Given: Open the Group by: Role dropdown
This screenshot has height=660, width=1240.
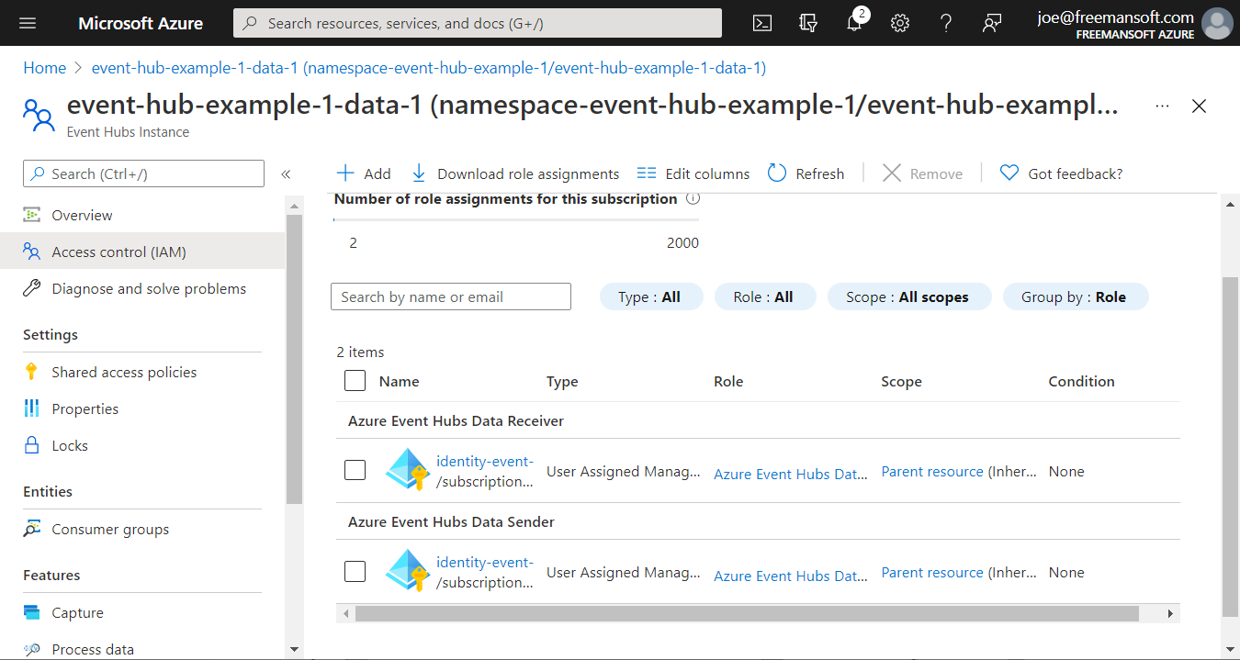Looking at the screenshot, I should [x=1076, y=296].
